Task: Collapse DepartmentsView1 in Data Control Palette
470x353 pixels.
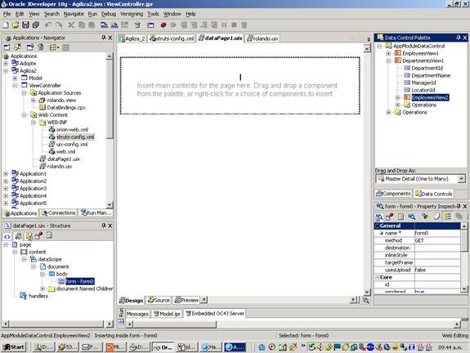Action: (388, 60)
